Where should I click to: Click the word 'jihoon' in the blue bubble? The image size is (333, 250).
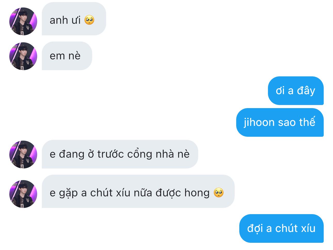click(259, 122)
